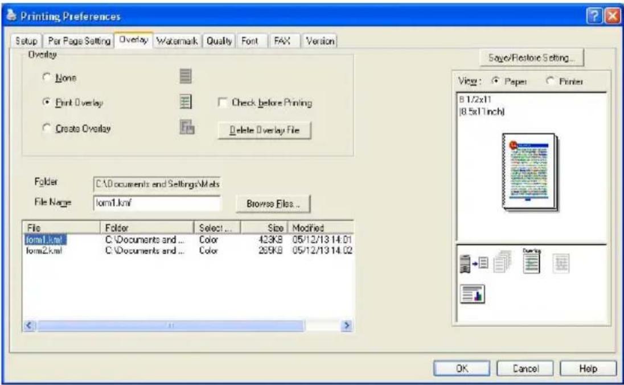Click the folder path in form1.kmf row
624x385 pixels.
click(x=145, y=240)
